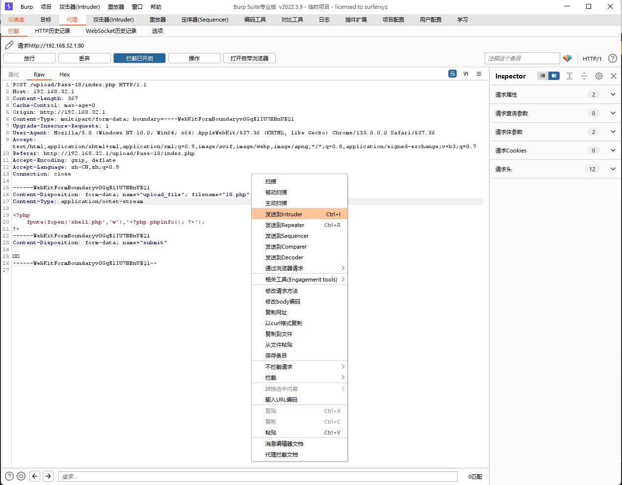Select 粘贴 in the context menu

click(299, 433)
